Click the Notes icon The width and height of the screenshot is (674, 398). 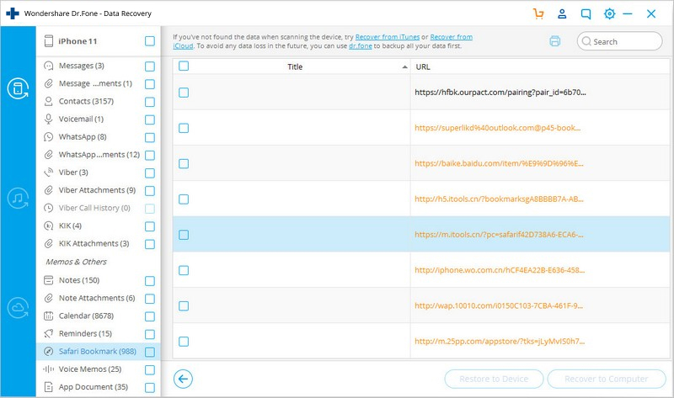pyautogui.click(x=49, y=280)
